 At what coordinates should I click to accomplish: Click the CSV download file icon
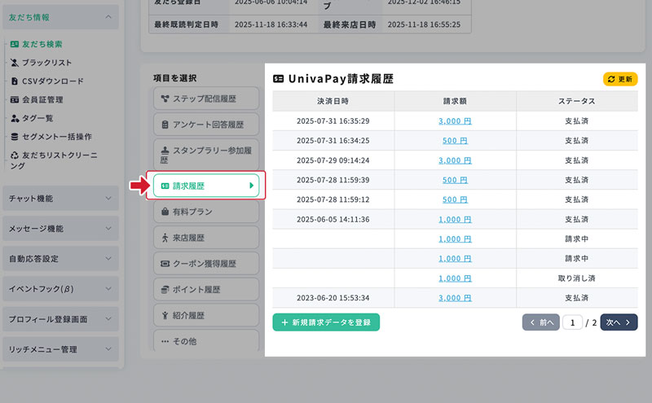click(x=15, y=81)
